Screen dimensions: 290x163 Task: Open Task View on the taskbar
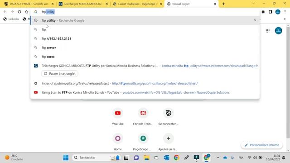[x=126, y=158]
